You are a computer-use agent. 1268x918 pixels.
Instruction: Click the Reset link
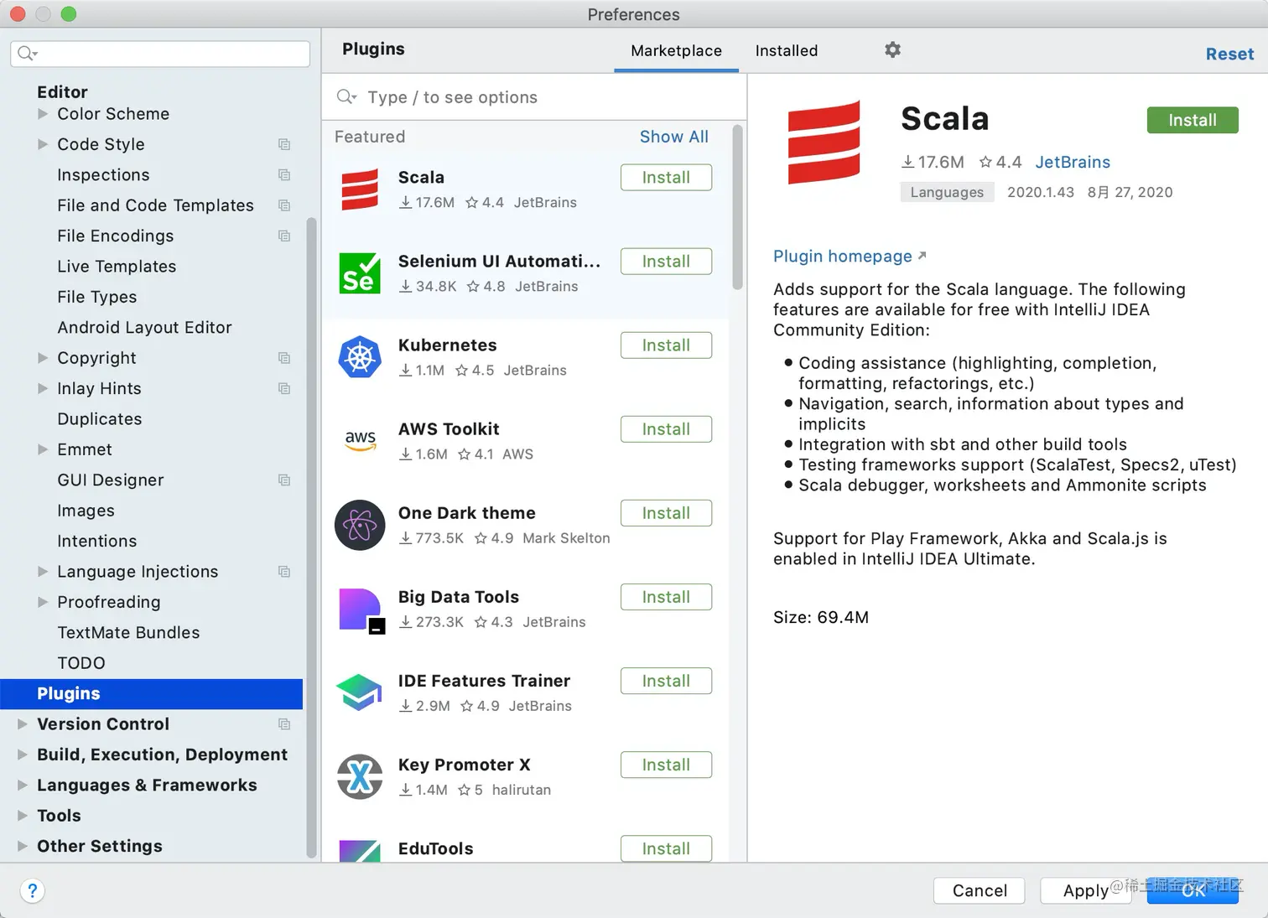(1229, 54)
